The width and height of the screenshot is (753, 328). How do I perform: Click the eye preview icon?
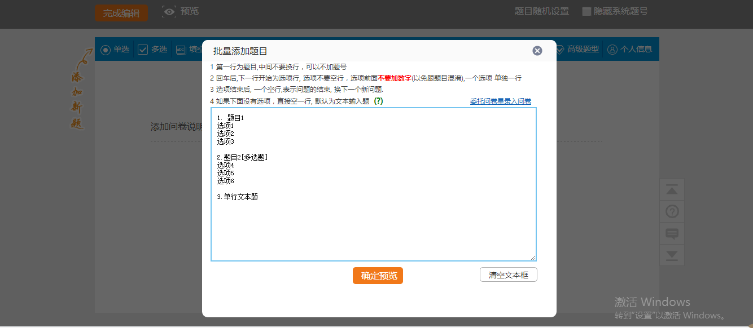point(169,11)
